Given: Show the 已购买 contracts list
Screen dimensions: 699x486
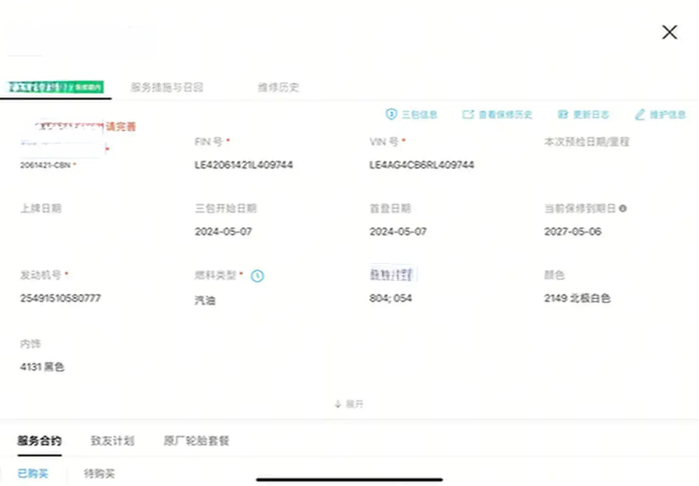Looking at the screenshot, I should point(33,473).
